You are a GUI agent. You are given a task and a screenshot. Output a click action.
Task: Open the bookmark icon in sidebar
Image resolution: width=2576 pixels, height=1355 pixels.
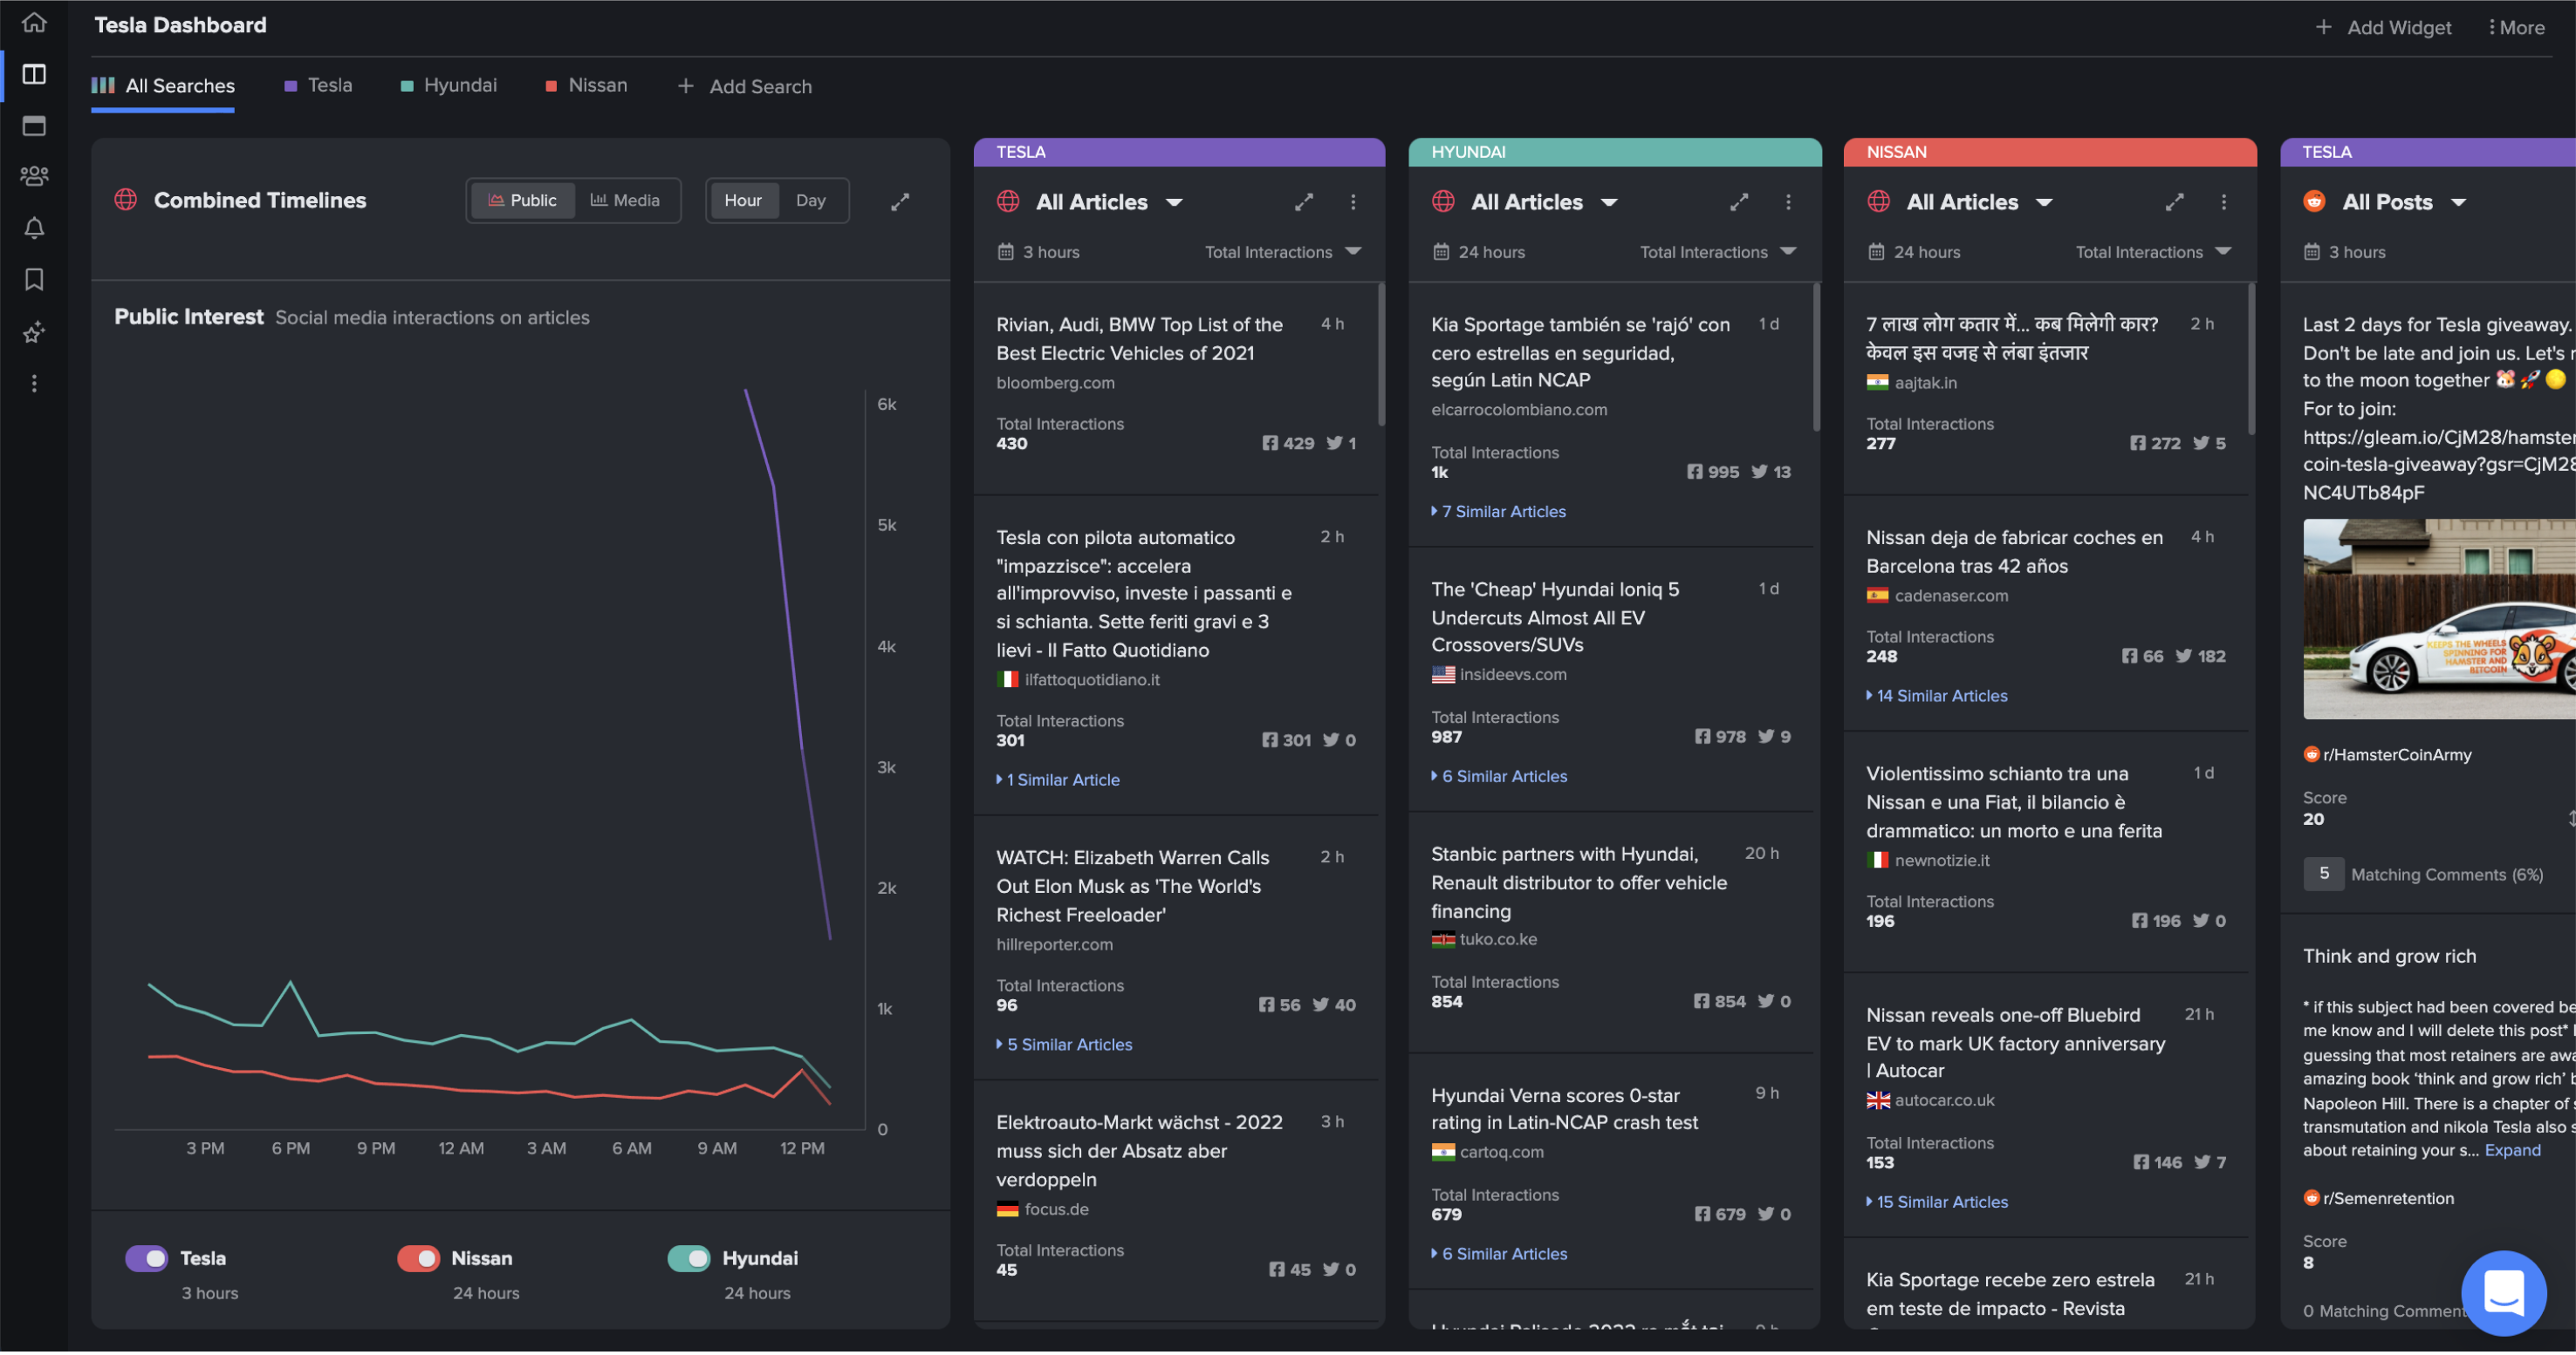(34, 280)
